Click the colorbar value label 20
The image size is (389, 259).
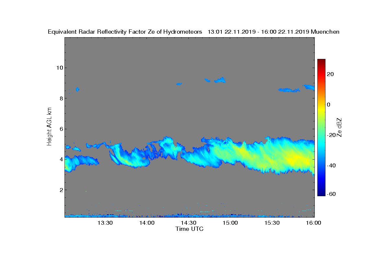tap(331, 74)
